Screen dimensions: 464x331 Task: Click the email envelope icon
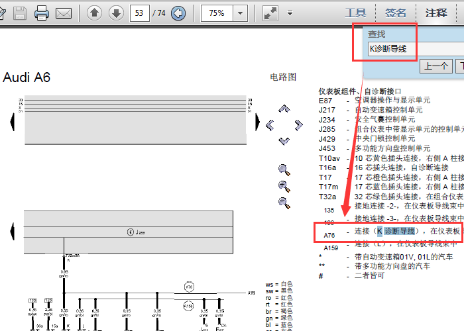64,13
